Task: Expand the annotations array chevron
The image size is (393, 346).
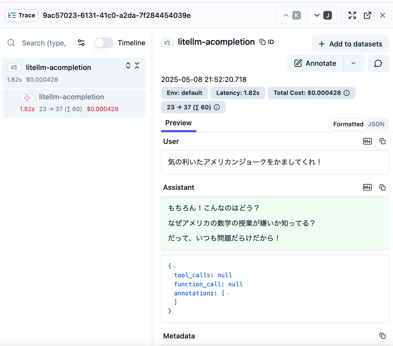Action: [x=228, y=293]
